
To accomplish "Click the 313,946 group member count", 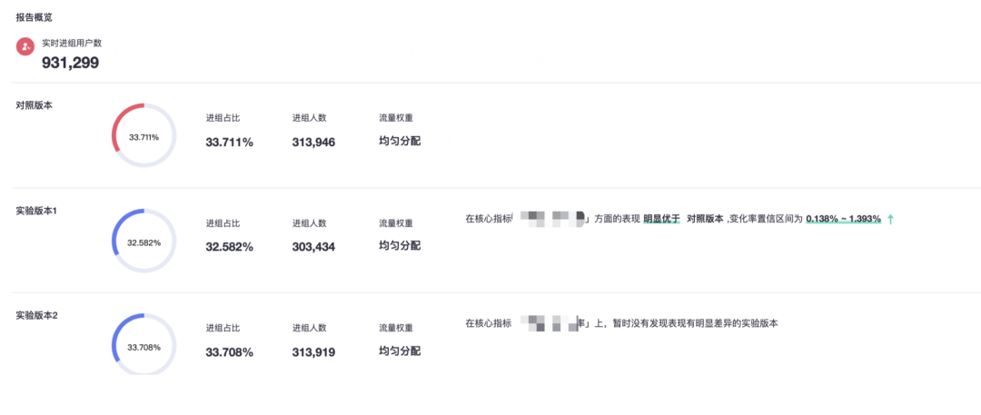I will tap(314, 142).
